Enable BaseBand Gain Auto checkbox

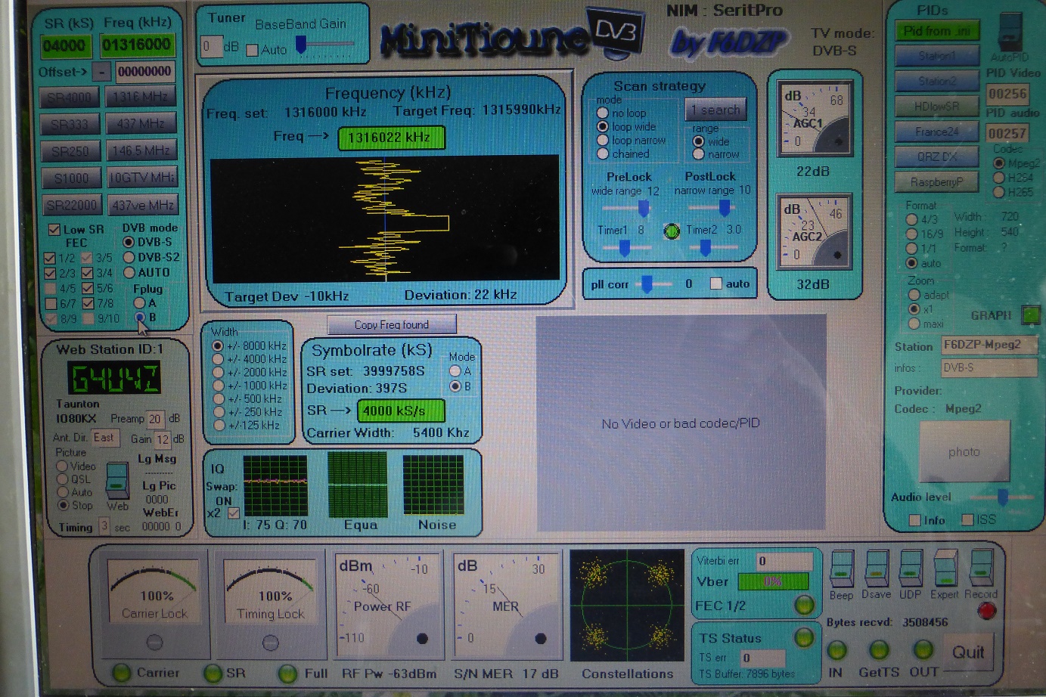[x=253, y=50]
